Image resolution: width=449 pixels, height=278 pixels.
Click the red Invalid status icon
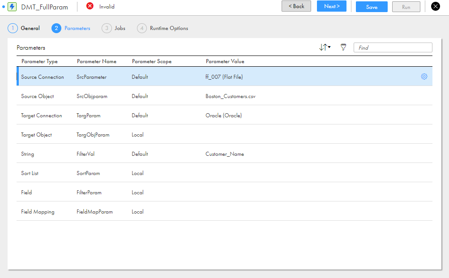coord(90,6)
